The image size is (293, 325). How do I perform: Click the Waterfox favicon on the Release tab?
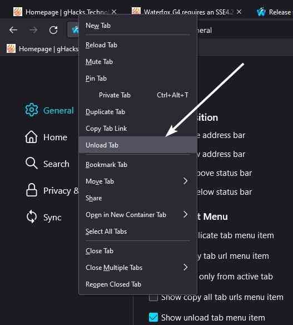261,12
